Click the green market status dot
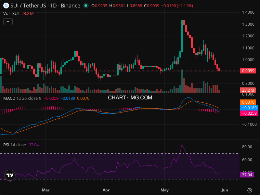 pos(86,6)
